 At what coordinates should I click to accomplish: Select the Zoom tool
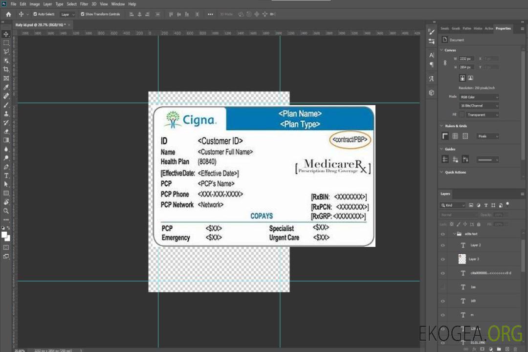(6, 211)
